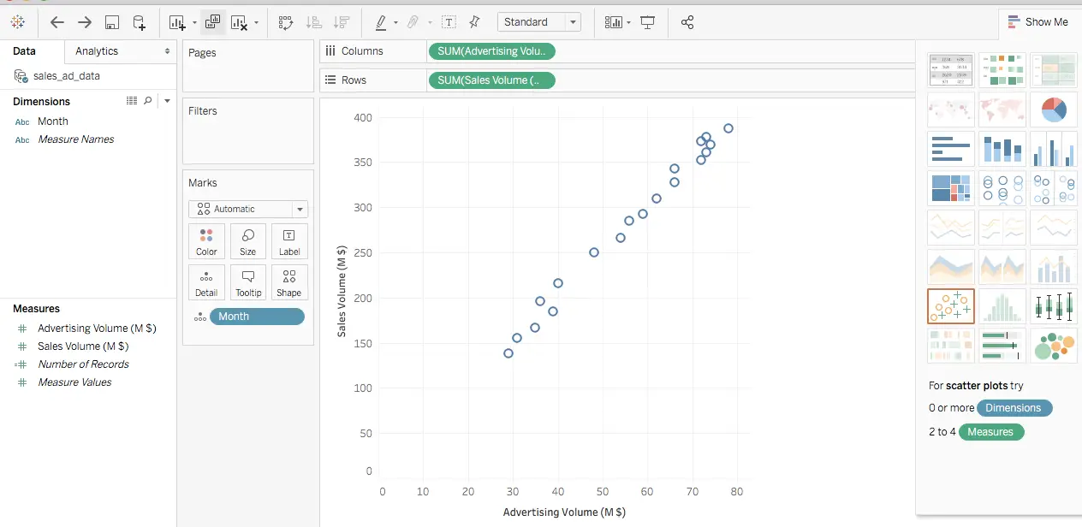The height and width of the screenshot is (527, 1082).
Task: Switch to the Analytics tab
Action: click(97, 51)
